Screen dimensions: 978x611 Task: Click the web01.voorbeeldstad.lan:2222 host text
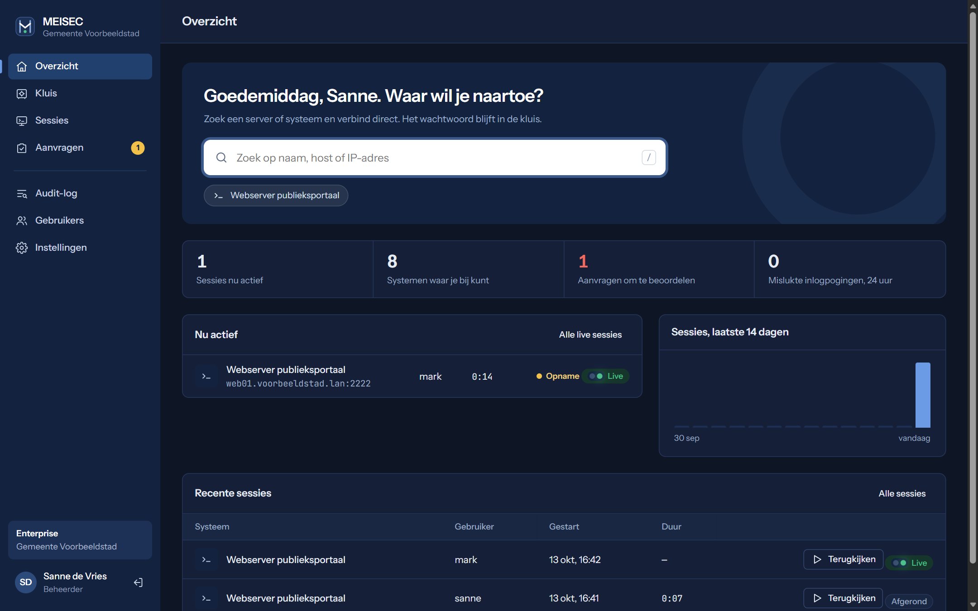coord(298,384)
